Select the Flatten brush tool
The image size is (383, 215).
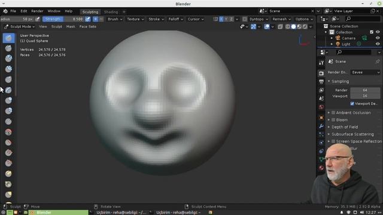click(x=8, y=142)
